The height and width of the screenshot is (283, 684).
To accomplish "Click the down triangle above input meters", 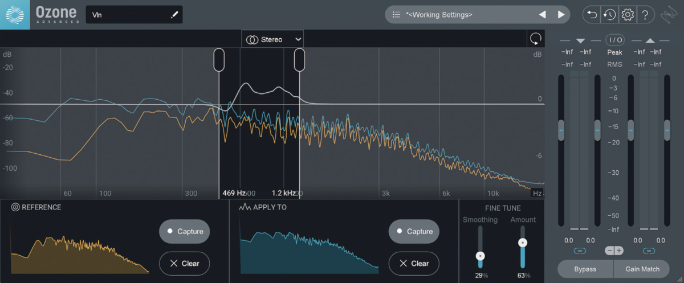I will click(580, 40).
